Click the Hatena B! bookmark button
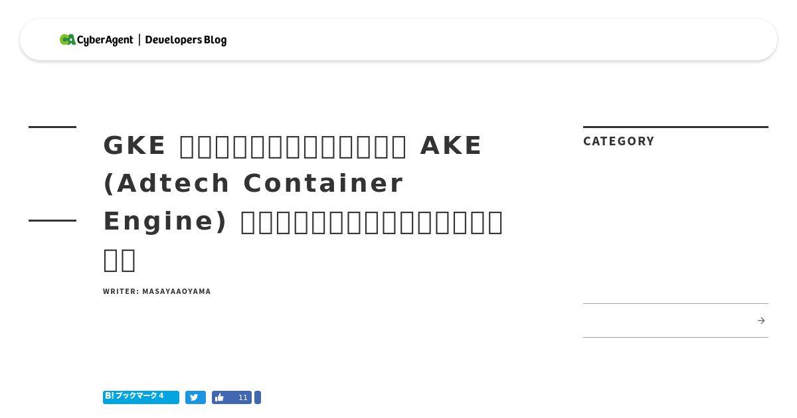Viewport: 797px width, 418px height. click(141, 397)
